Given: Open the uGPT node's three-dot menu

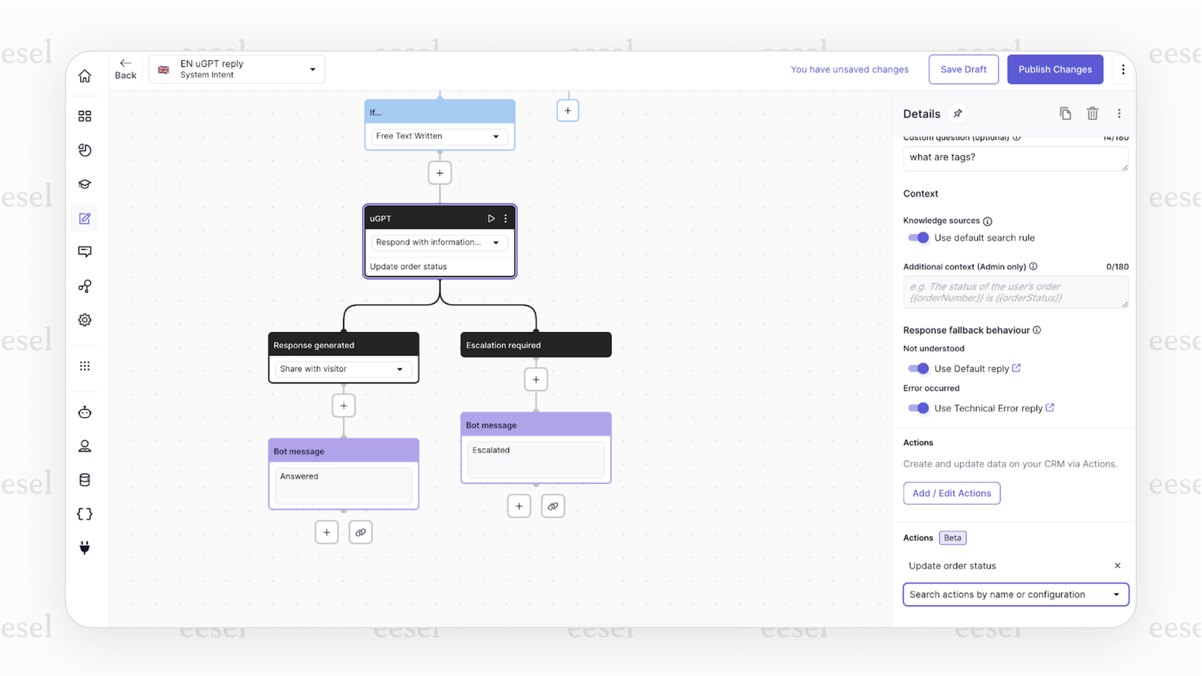Looking at the screenshot, I should [x=505, y=218].
